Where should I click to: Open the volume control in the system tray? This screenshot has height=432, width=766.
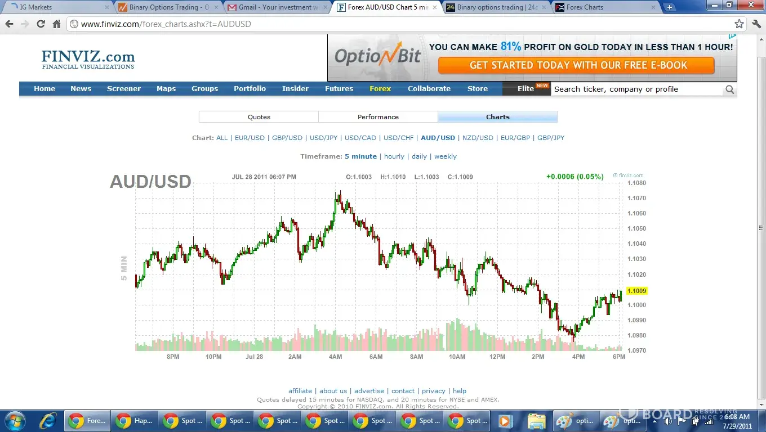coord(668,421)
